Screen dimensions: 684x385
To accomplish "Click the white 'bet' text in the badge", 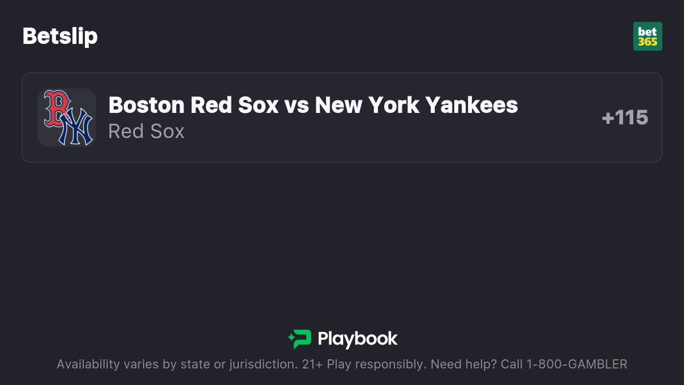I will 648,31.
